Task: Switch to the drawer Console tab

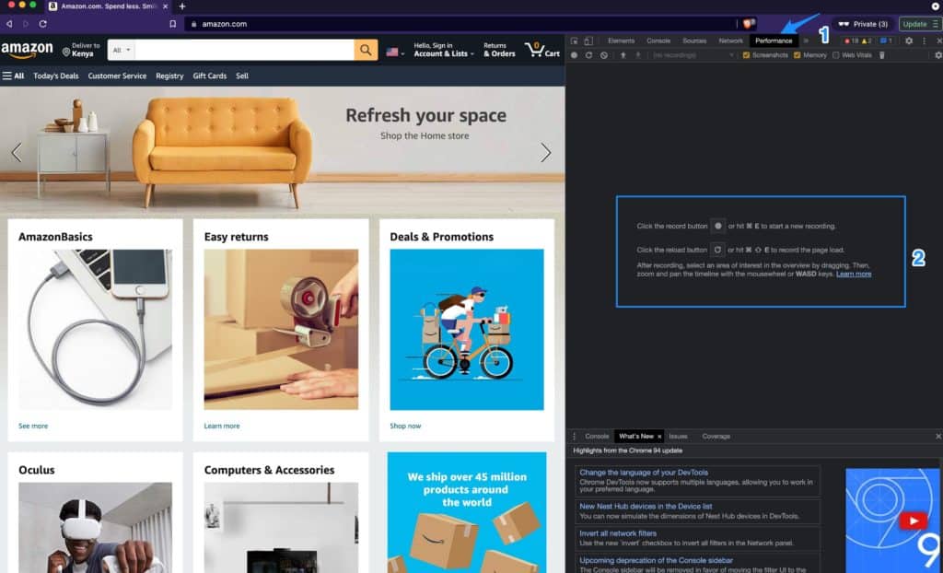Action: tap(597, 437)
